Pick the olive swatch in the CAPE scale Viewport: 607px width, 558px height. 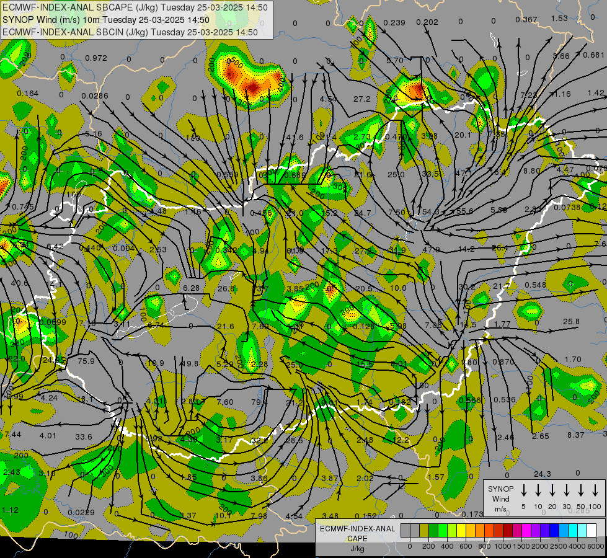424,531
